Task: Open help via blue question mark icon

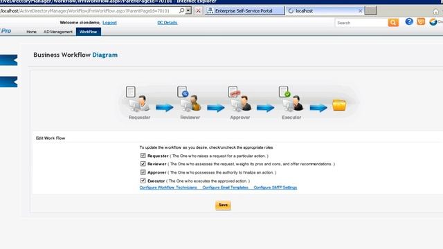Action: [x=409, y=21]
